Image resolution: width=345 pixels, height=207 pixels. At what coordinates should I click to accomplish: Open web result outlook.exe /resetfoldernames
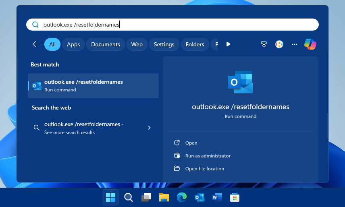[93, 128]
